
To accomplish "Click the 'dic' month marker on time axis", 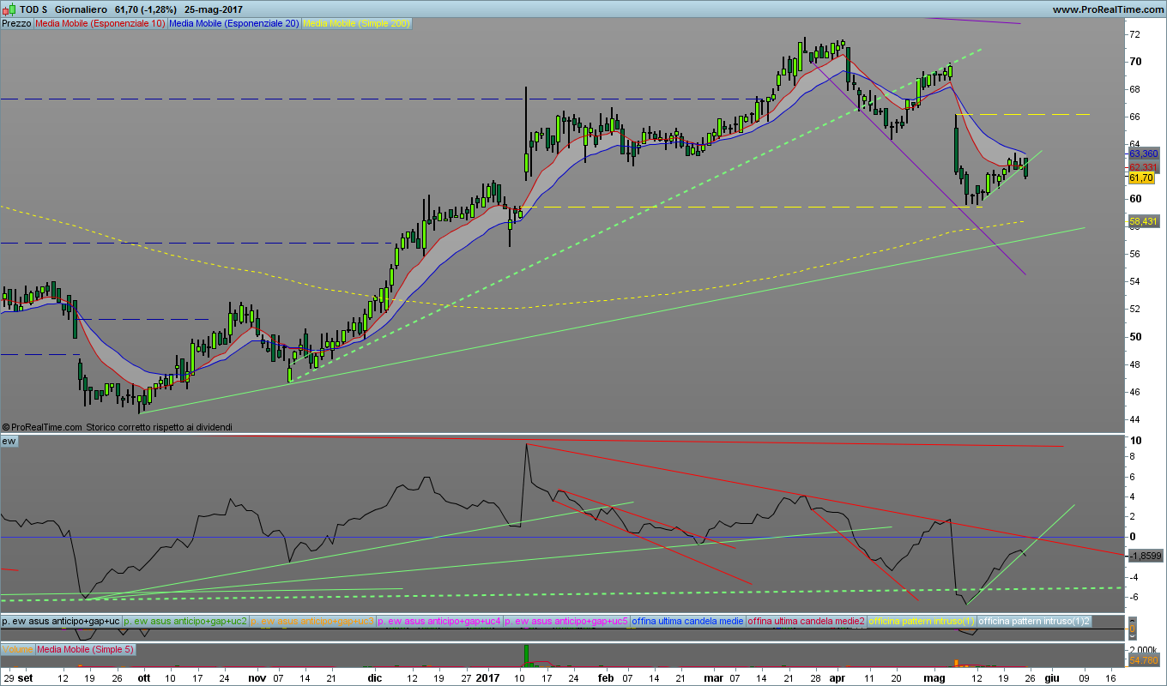I will click(x=374, y=677).
